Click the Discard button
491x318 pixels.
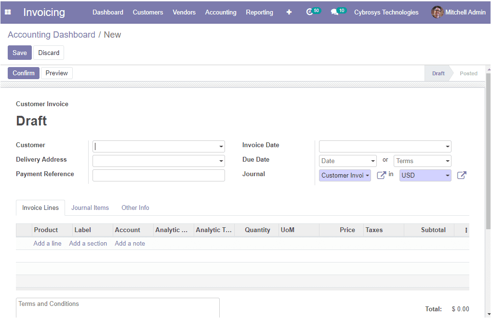(x=49, y=53)
